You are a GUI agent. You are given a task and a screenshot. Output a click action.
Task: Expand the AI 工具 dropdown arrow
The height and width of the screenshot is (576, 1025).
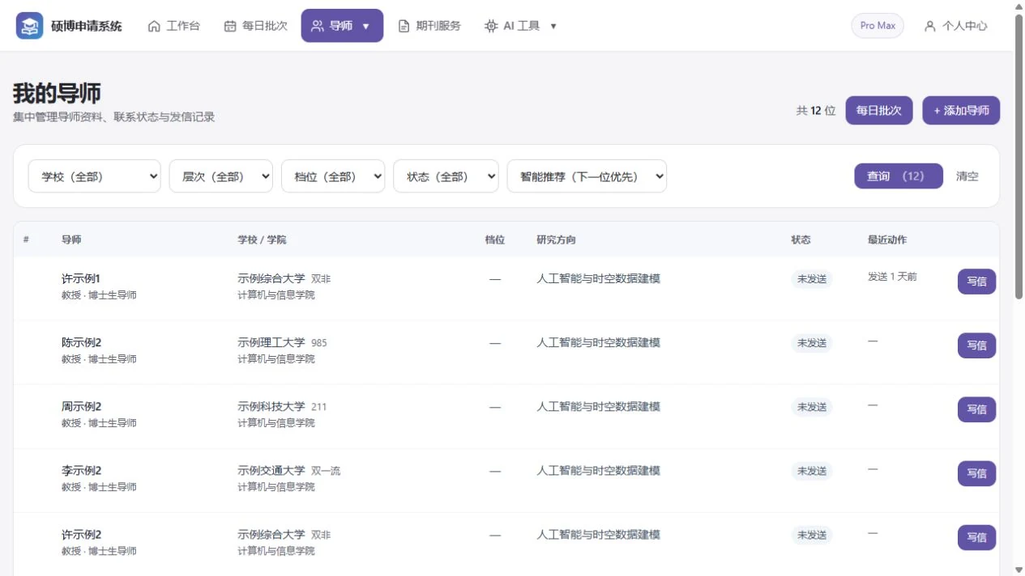coord(553,27)
